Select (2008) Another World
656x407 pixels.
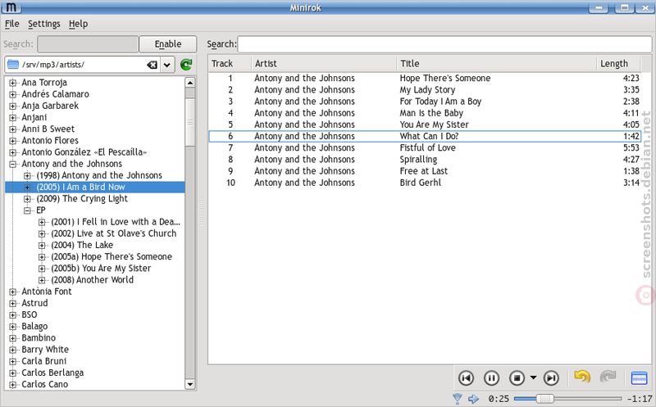click(x=93, y=280)
